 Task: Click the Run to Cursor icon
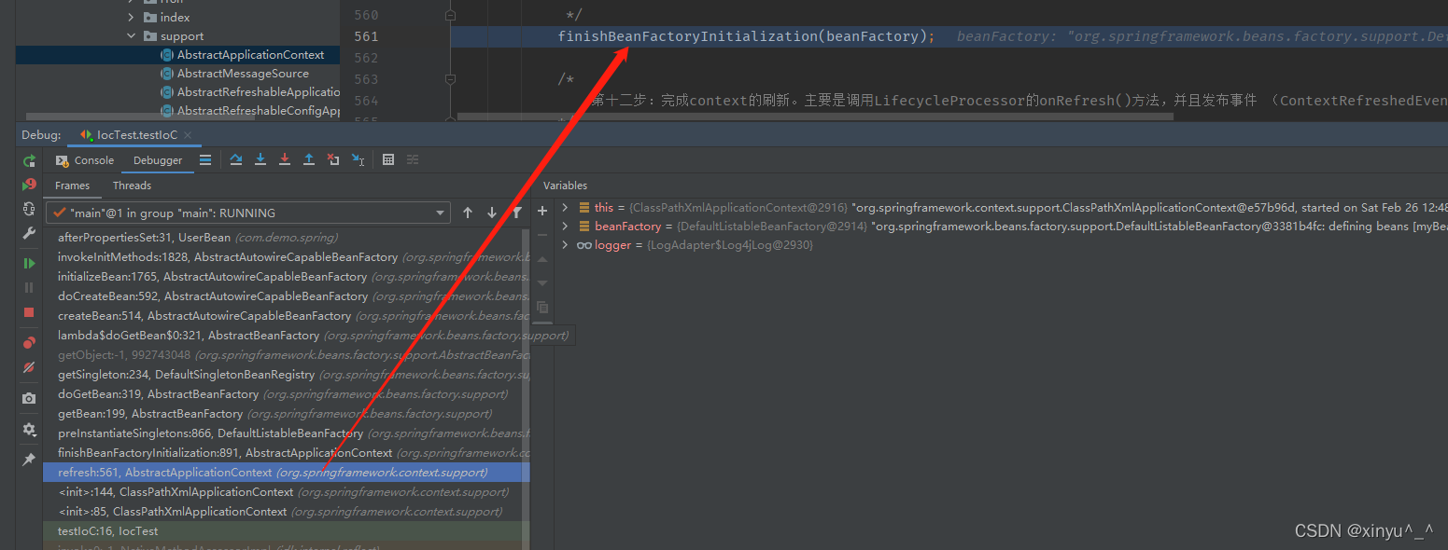[358, 160]
